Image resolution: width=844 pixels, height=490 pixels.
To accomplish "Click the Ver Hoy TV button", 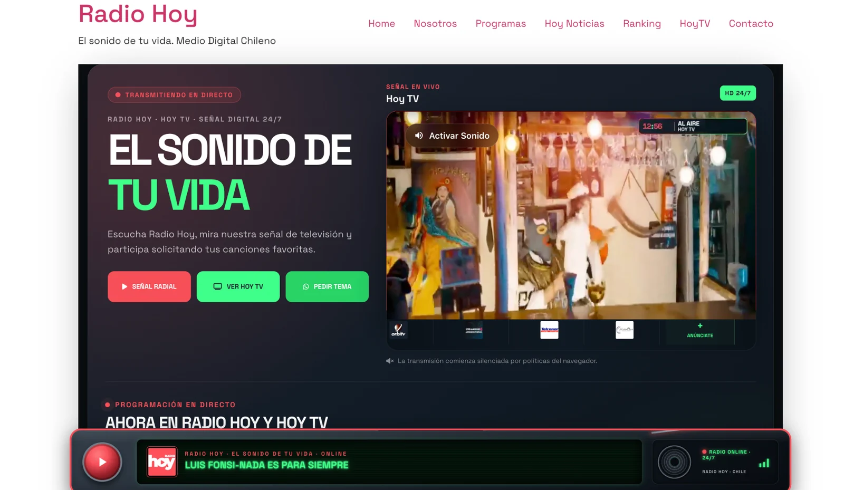I will pos(238,286).
